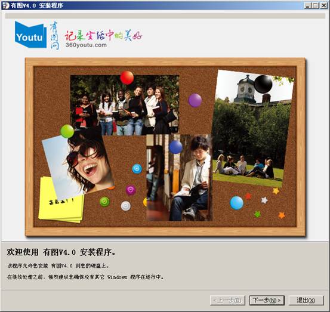Click the large green pushpin

[x=67, y=131]
